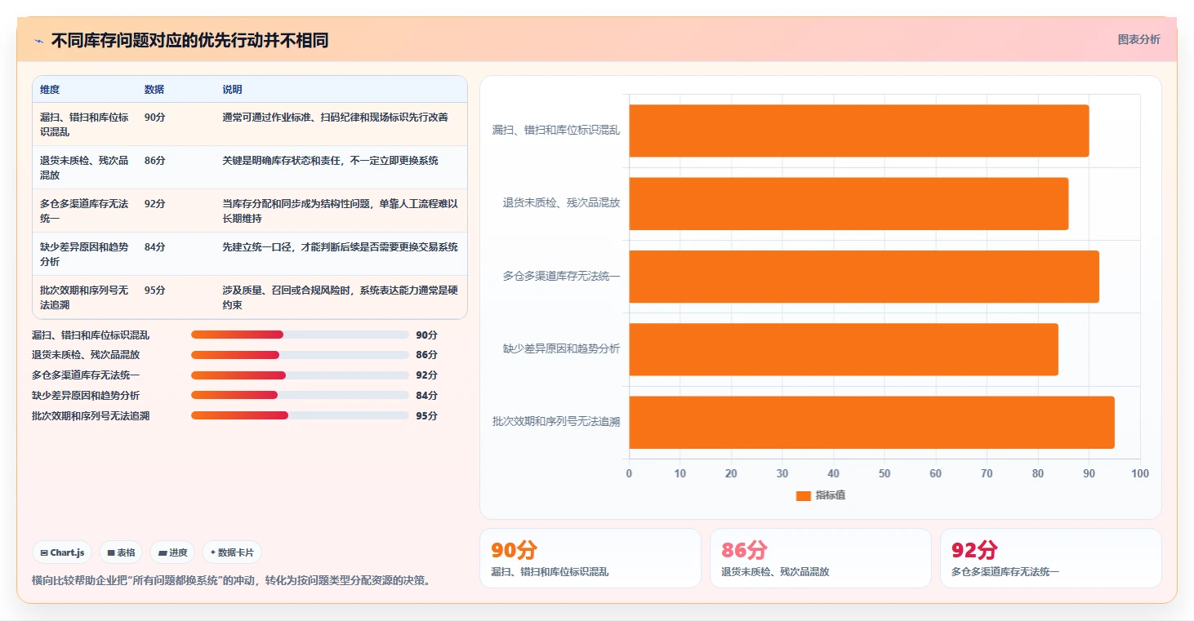Click the table cell 92分

[154, 204]
